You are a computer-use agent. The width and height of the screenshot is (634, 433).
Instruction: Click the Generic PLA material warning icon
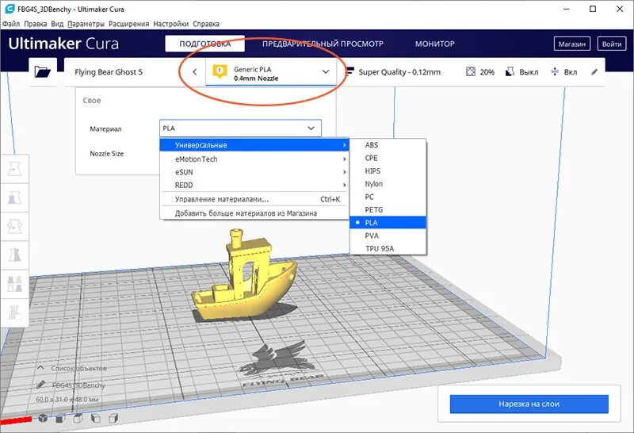point(220,71)
